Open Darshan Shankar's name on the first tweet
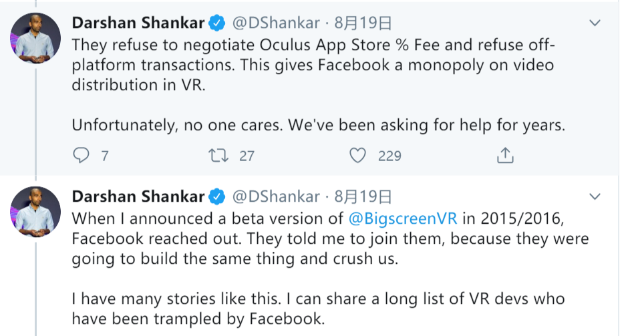The image size is (632, 336). 138,24
